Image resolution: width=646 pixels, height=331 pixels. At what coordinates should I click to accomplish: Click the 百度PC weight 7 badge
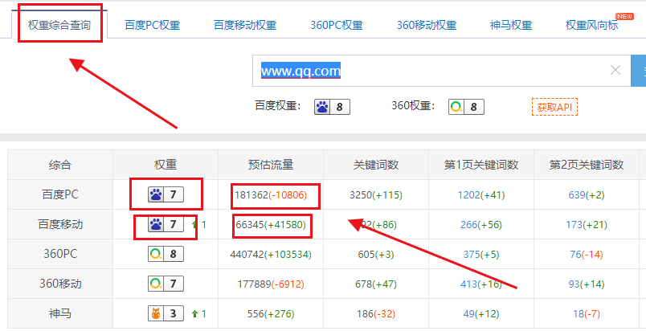(166, 194)
